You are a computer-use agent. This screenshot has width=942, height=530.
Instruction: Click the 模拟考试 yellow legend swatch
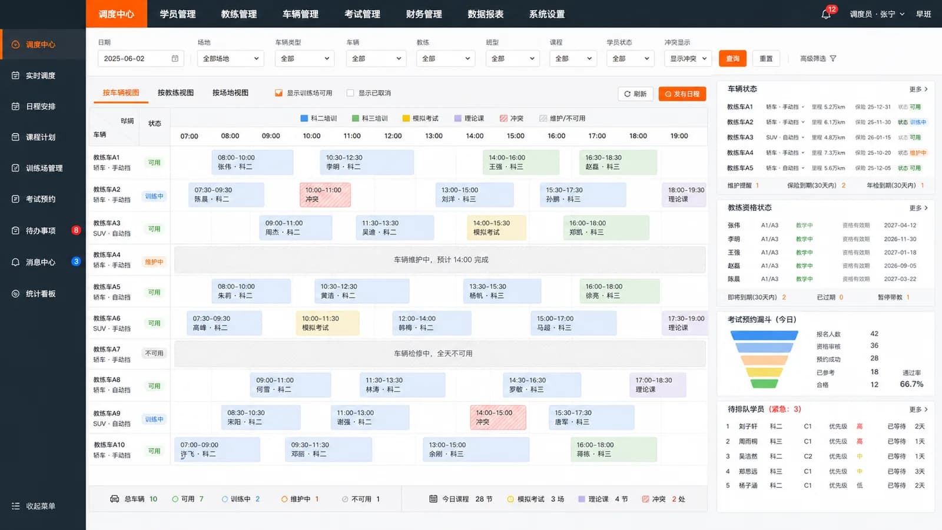point(406,118)
